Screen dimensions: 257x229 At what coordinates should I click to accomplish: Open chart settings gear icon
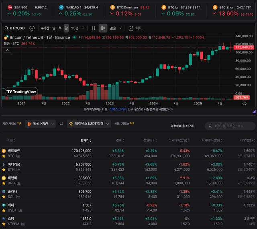tap(245, 103)
